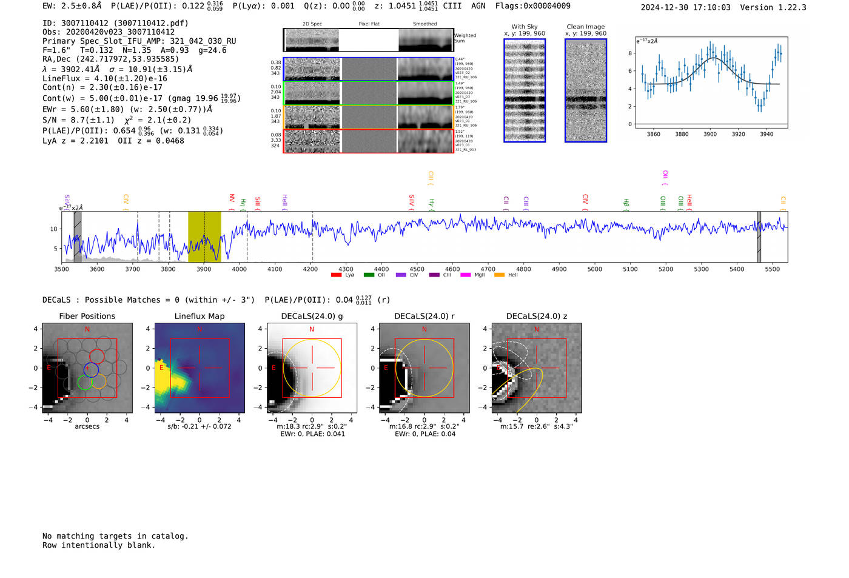Select the DECaLS(24.0) r image
Viewport: 849px width, 578px height.
click(x=424, y=368)
